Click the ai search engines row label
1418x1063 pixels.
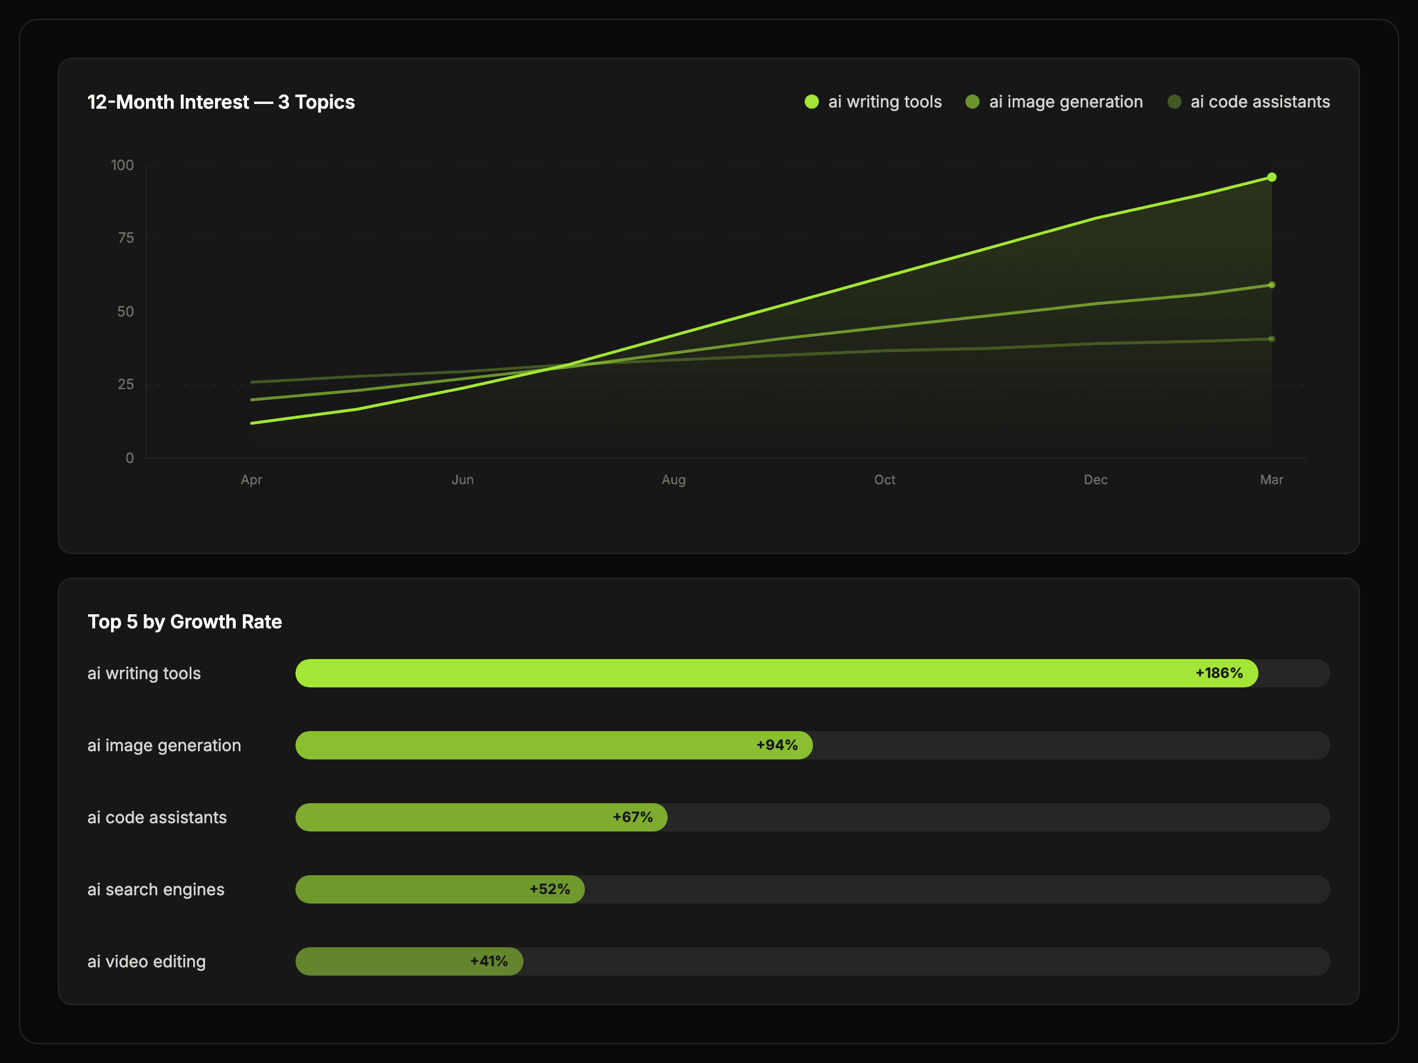point(156,889)
